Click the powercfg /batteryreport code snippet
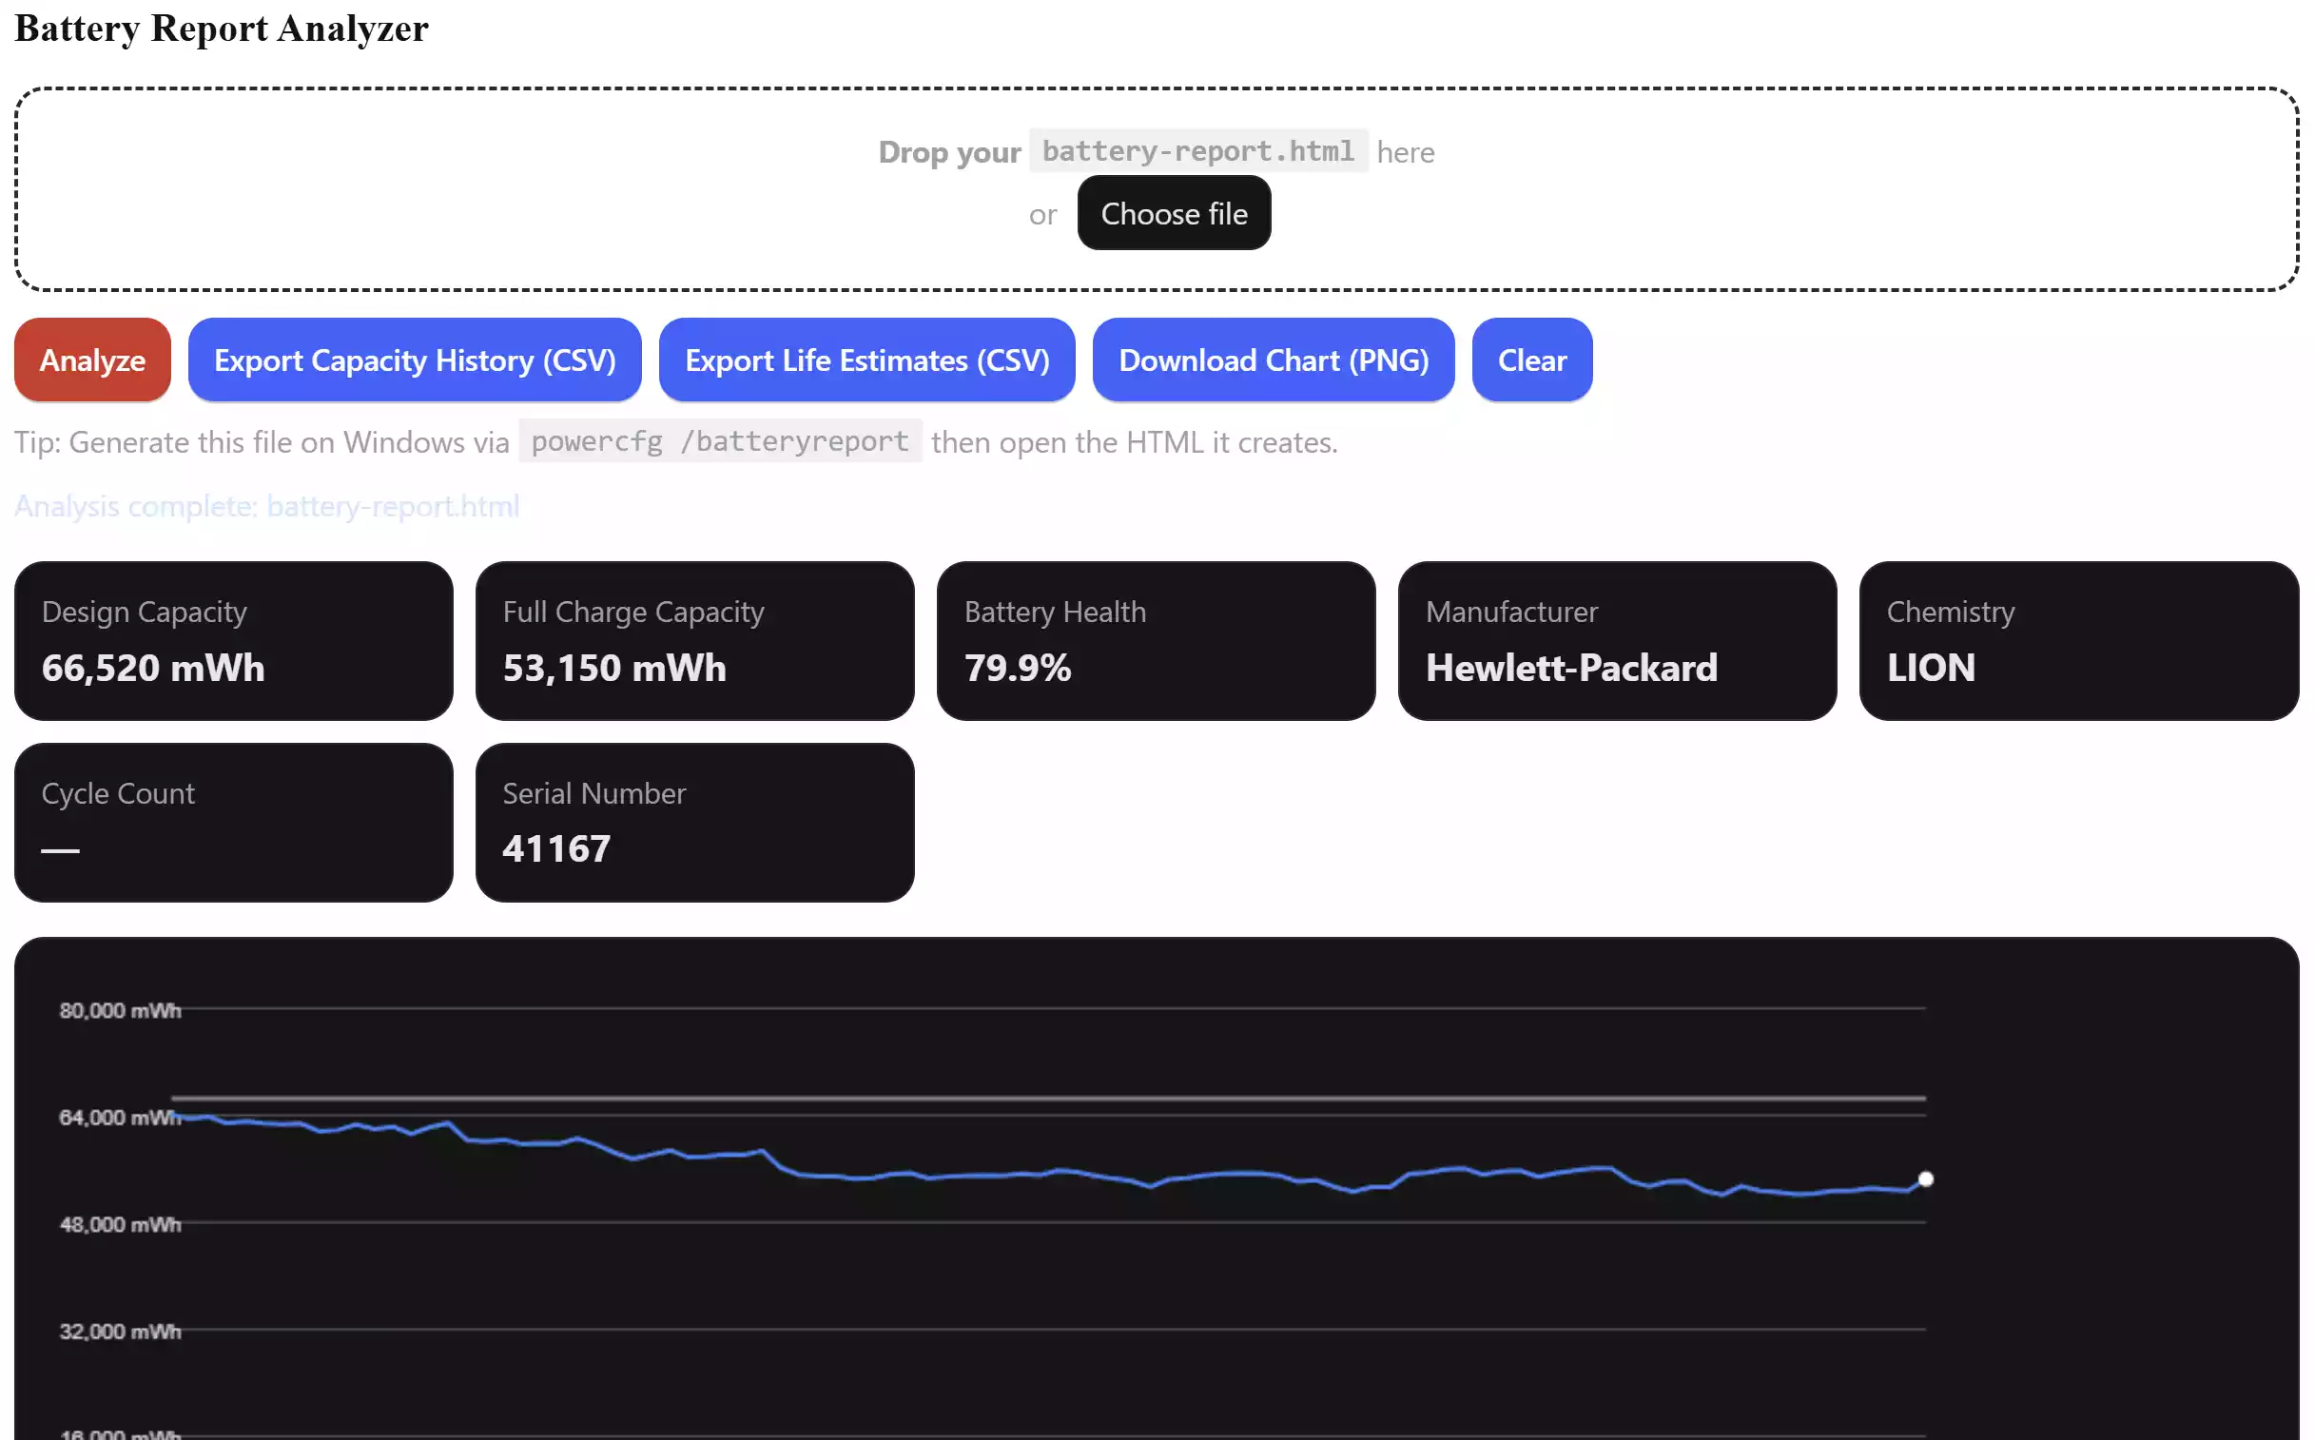2315x1440 pixels. coord(719,441)
